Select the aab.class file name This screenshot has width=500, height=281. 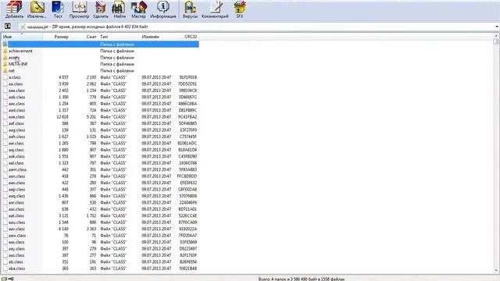(x=17, y=97)
